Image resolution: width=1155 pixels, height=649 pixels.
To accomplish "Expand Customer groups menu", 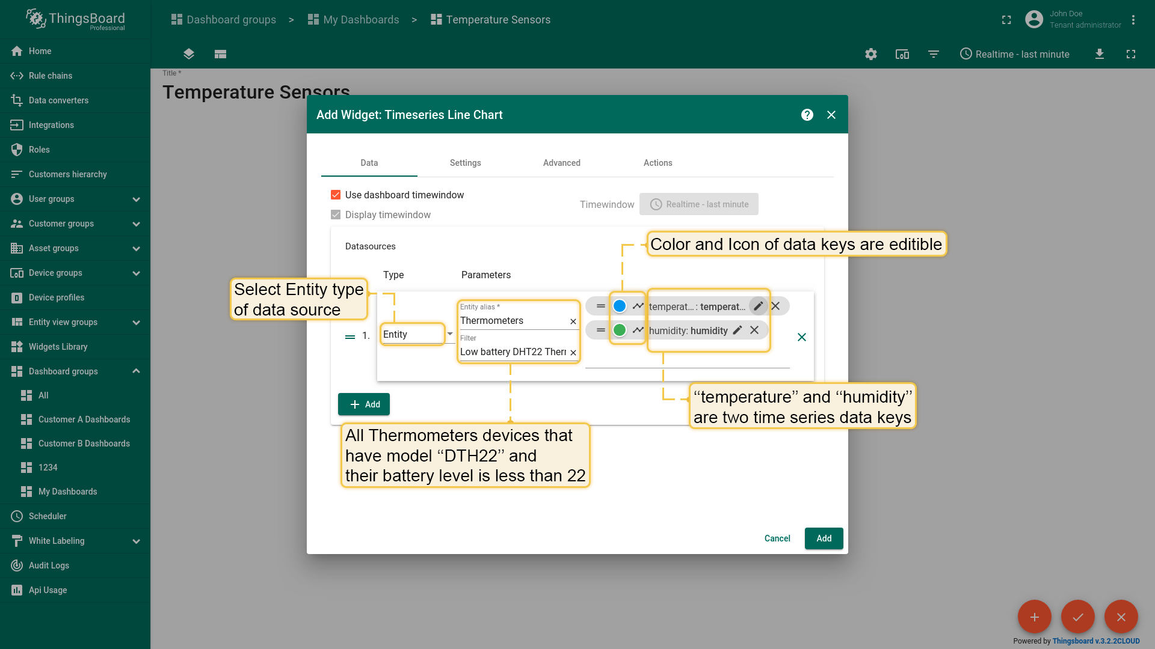I will [75, 224].
